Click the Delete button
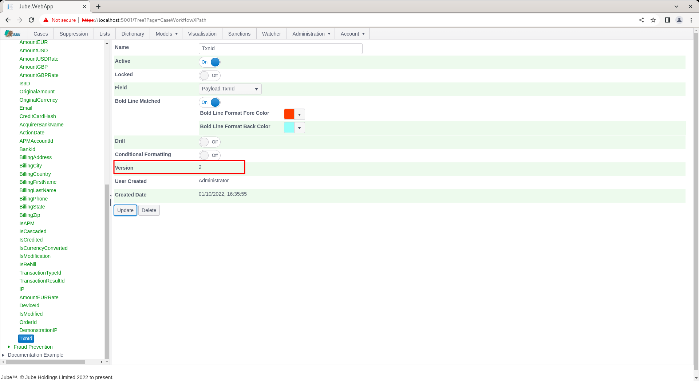The image size is (699, 381). (x=149, y=210)
